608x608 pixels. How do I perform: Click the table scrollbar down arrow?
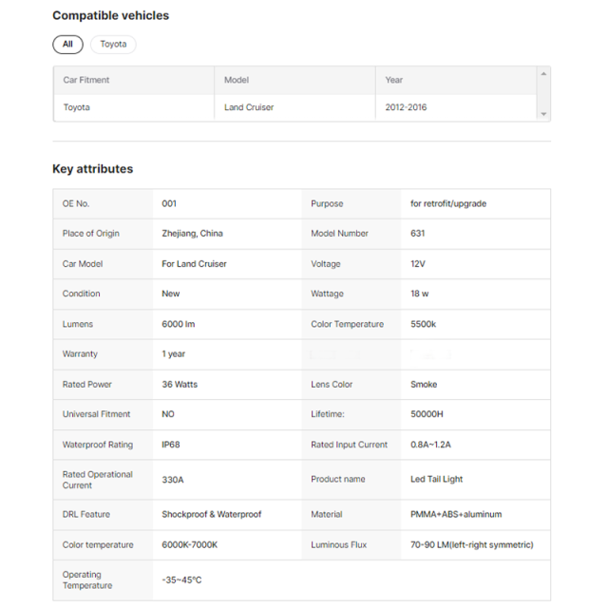coord(543,114)
